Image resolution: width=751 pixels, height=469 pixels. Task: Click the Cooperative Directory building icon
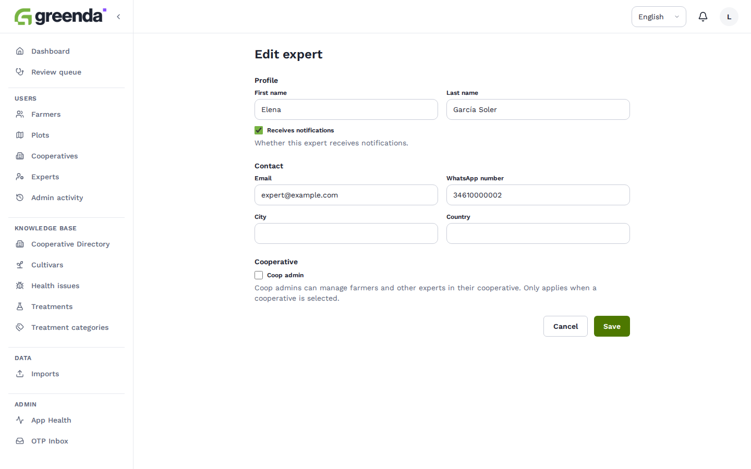[x=20, y=244]
